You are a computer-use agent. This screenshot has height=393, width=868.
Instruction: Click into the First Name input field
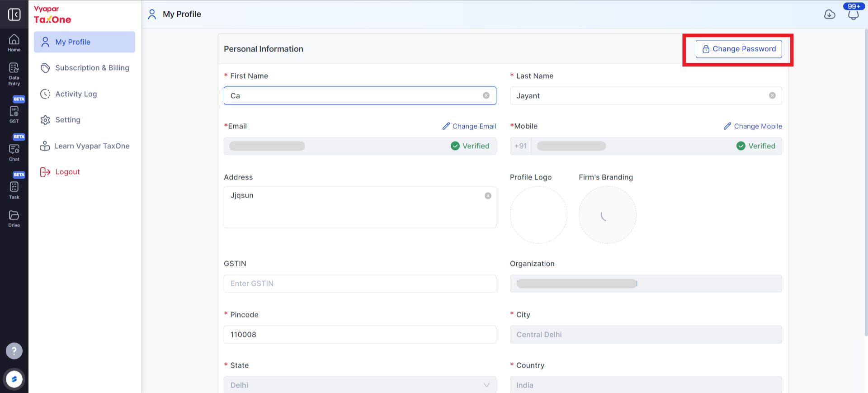360,95
